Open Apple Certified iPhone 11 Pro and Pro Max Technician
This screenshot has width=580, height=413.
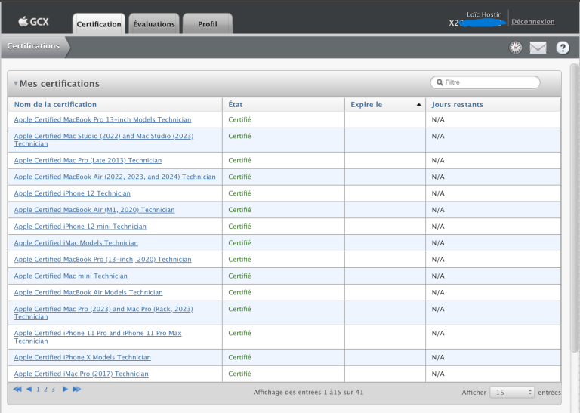pos(97,337)
